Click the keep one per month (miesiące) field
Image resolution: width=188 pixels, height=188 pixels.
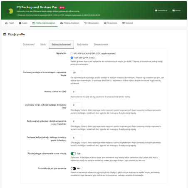coord(77,138)
